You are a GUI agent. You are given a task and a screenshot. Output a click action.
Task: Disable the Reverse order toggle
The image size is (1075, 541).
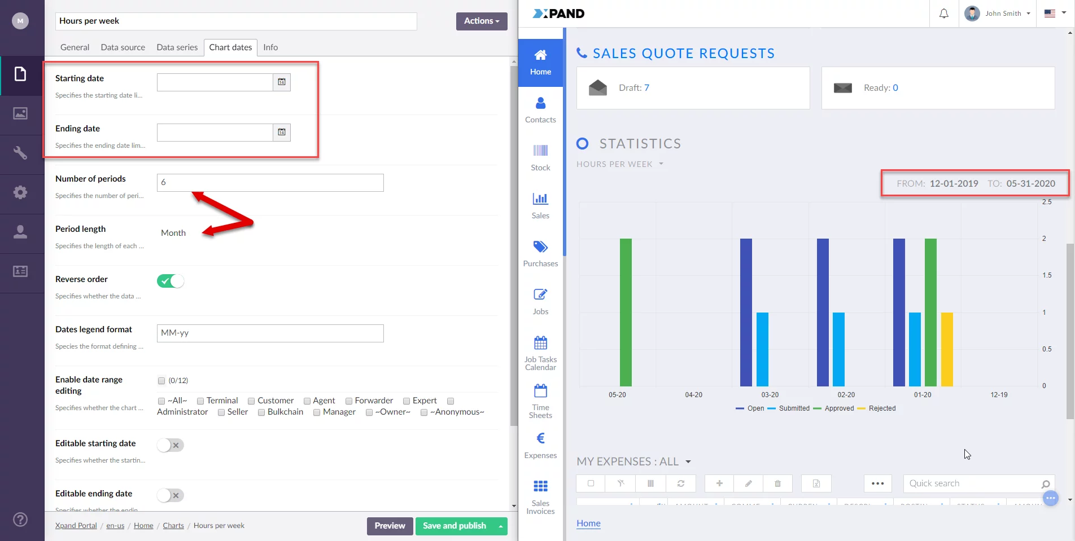171,281
